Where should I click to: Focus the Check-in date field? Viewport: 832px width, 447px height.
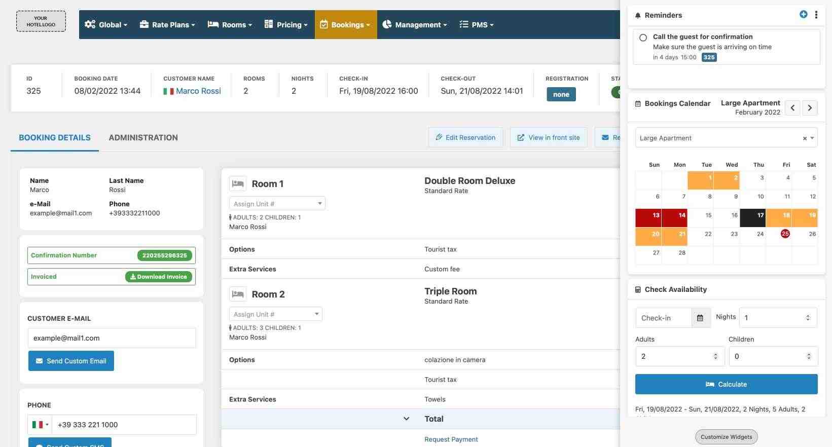coord(664,318)
